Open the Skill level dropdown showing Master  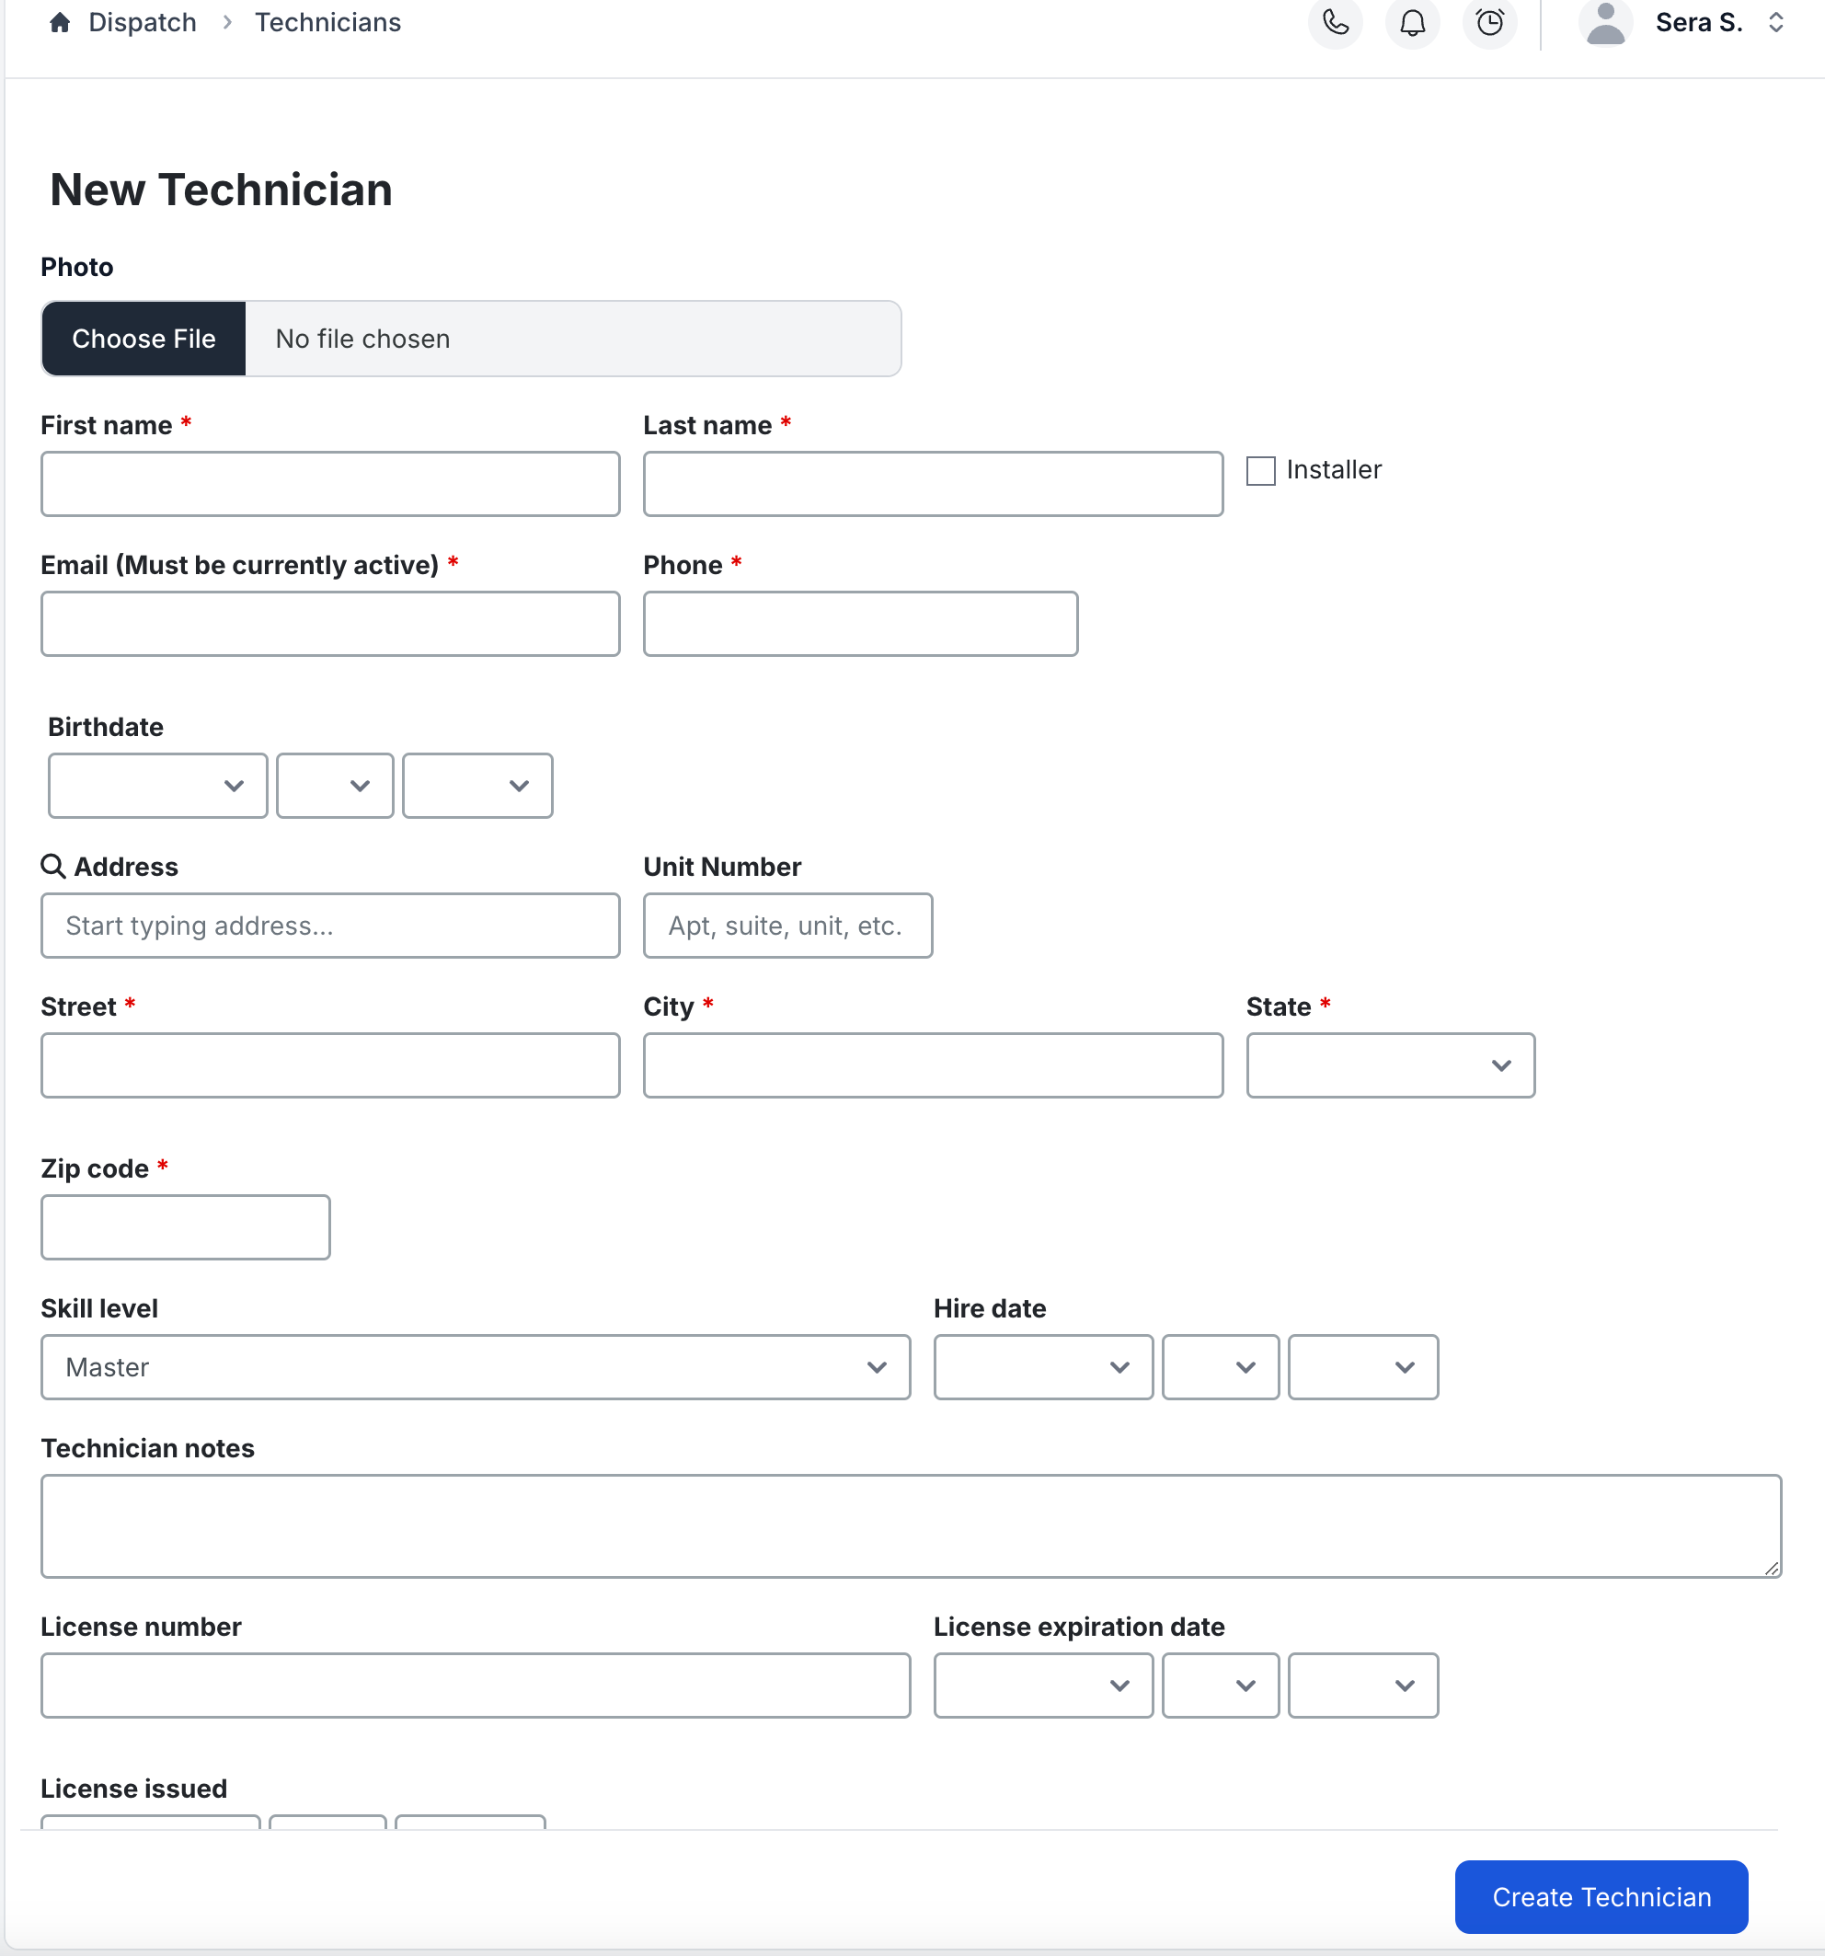(476, 1366)
